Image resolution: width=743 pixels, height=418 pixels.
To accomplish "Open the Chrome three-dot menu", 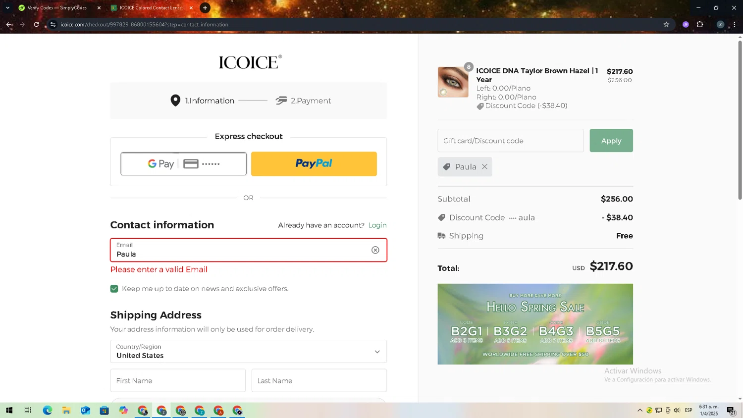I will click(735, 24).
